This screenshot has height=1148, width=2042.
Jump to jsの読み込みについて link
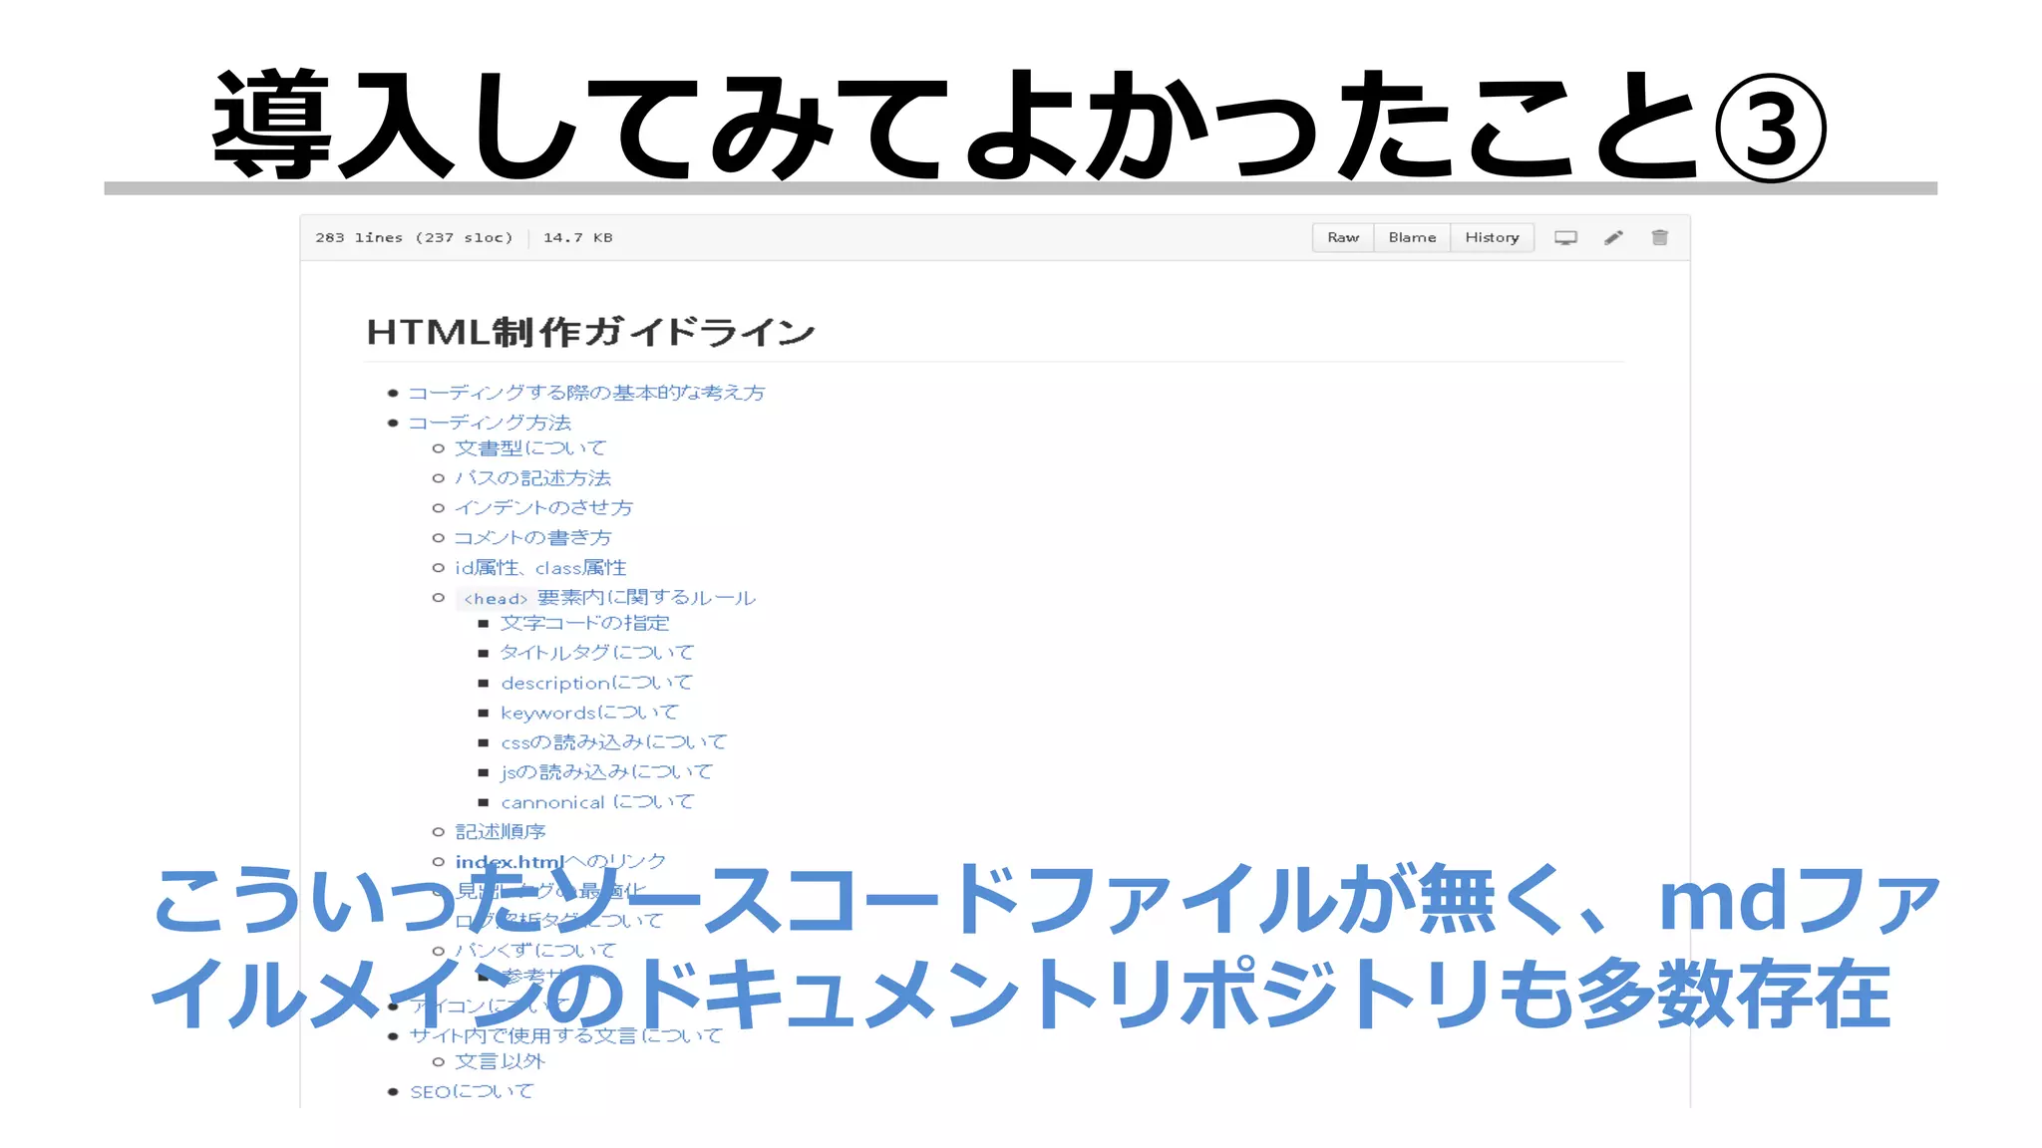point(606,772)
